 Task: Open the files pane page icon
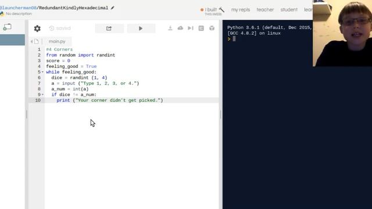pos(36,41)
